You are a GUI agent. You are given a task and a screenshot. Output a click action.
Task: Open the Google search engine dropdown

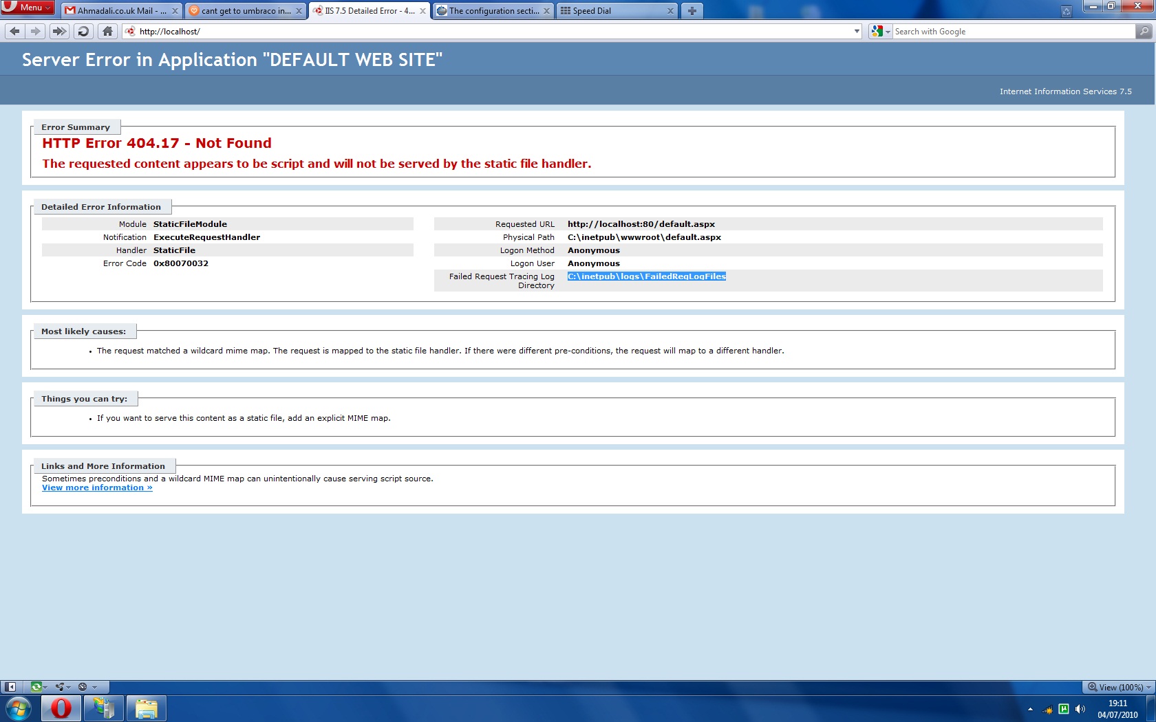point(888,32)
